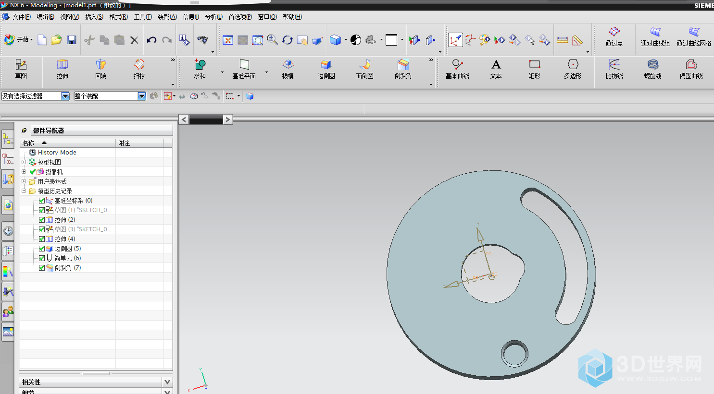Open the 文件(F) menu
714x394 pixels.
pos(22,17)
